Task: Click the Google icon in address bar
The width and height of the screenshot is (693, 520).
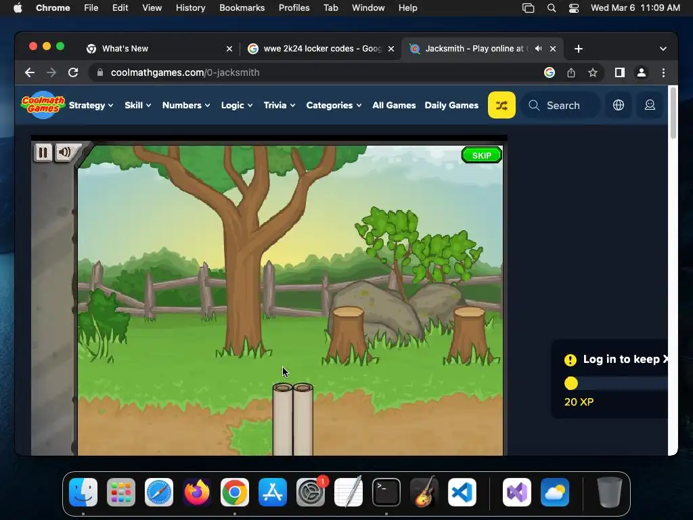Action: [550, 72]
